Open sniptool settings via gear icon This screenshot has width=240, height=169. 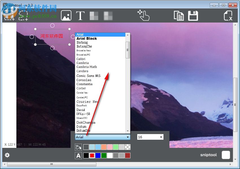(x=7, y=155)
